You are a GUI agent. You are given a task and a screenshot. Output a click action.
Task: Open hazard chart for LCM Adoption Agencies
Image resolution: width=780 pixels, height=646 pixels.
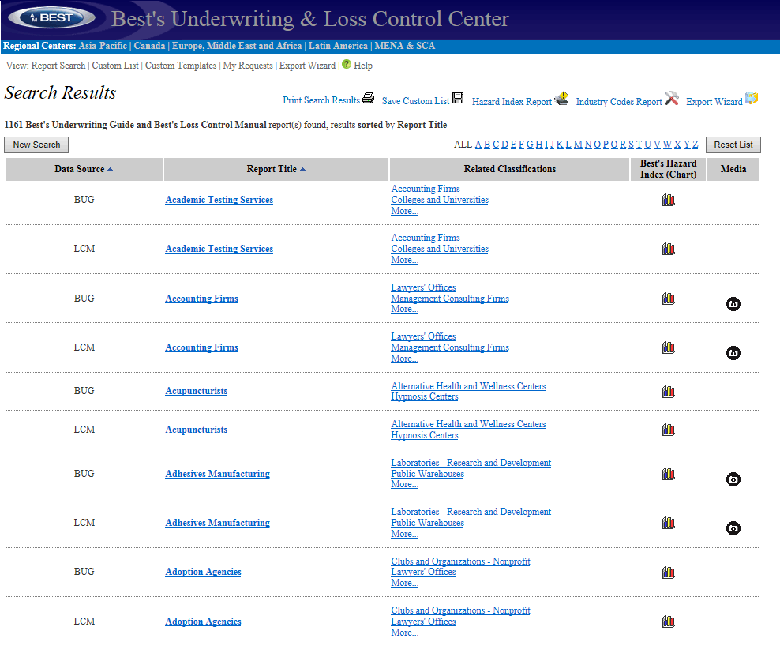coord(669,621)
